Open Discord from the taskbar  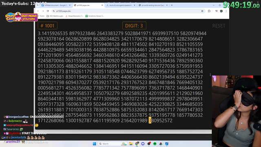(x=143, y=144)
